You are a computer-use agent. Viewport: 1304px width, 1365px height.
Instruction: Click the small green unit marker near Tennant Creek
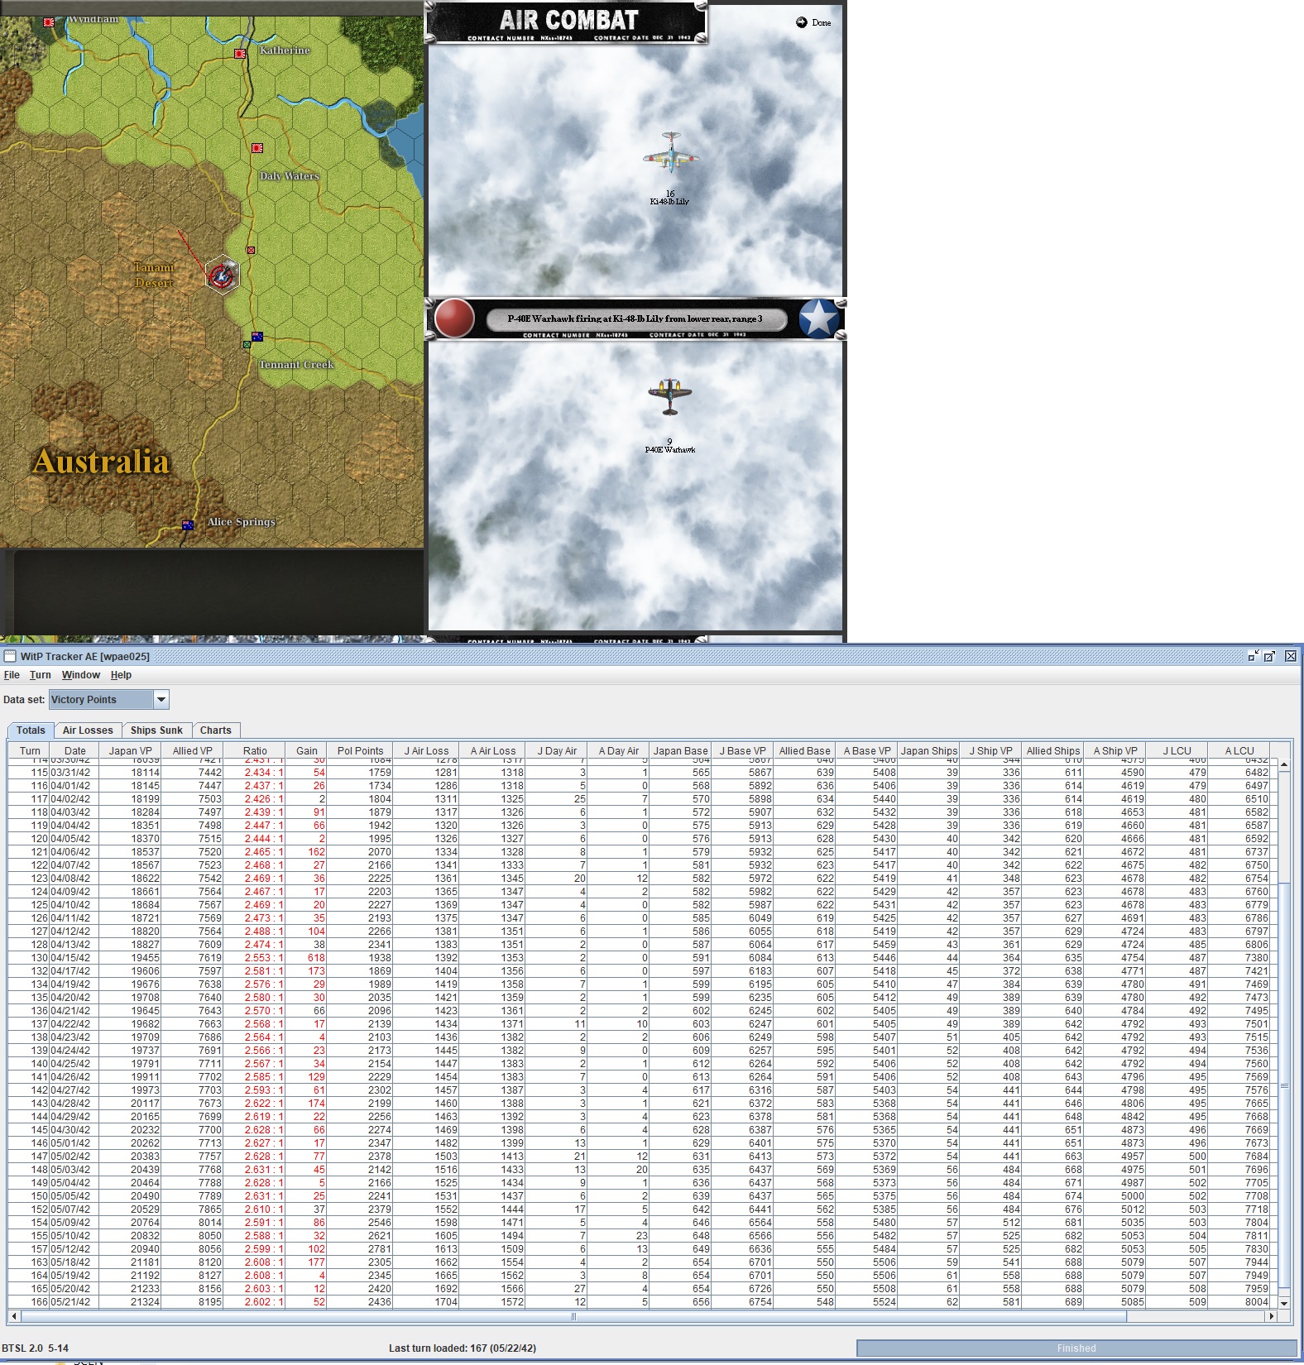click(x=247, y=344)
